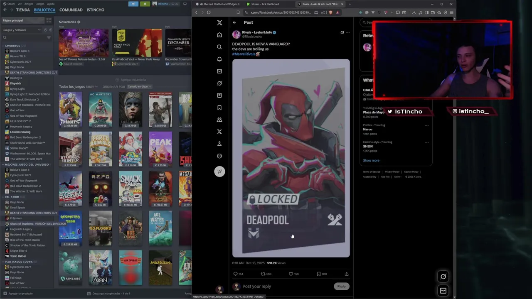The width and height of the screenshot is (532, 299).
Task: Click the round compose Post button
Action: pos(219,172)
